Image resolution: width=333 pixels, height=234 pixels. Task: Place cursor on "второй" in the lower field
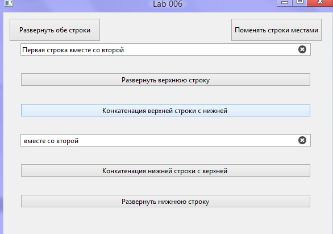point(67,141)
